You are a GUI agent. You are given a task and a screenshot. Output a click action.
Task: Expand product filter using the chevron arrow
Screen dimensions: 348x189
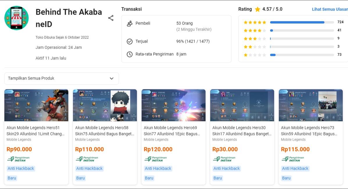tap(112, 78)
